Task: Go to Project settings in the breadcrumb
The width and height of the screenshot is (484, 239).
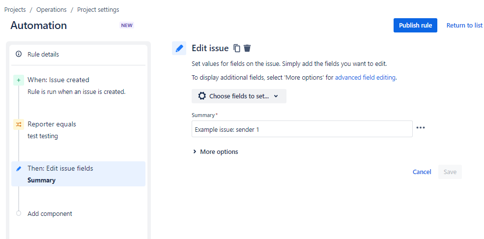Action: [98, 9]
